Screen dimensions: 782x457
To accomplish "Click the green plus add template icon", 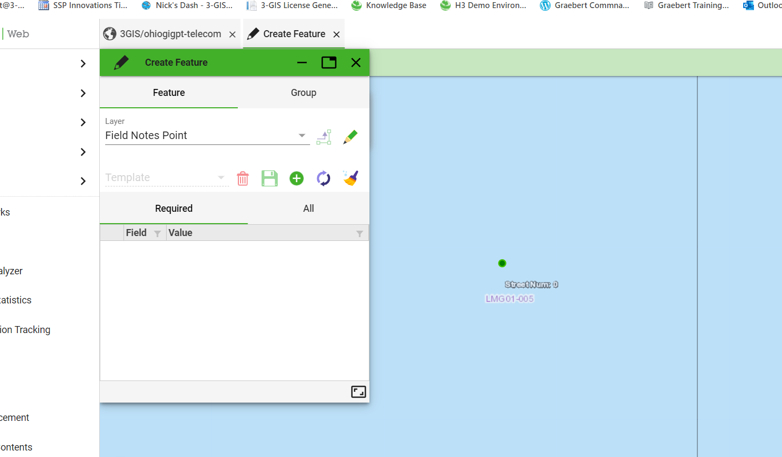I will [x=297, y=178].
